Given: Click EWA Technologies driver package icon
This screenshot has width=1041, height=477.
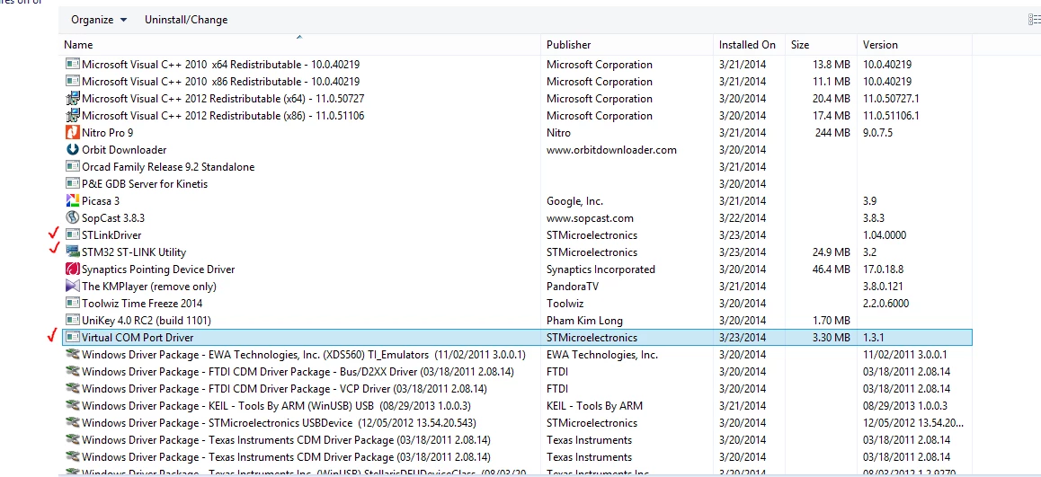Looking at the screenshot, I should tap(72, 354).
